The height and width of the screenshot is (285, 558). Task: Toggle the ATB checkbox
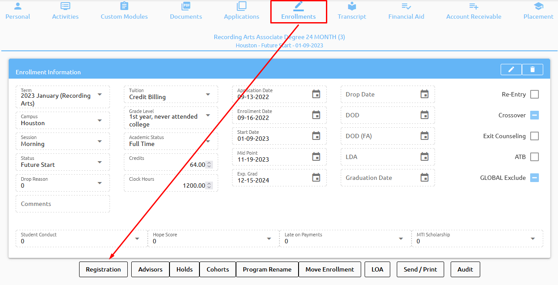534,157
